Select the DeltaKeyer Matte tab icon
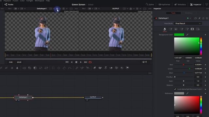Screen dimensions: 209x117 pyautogui.click(x=176, y=29)
